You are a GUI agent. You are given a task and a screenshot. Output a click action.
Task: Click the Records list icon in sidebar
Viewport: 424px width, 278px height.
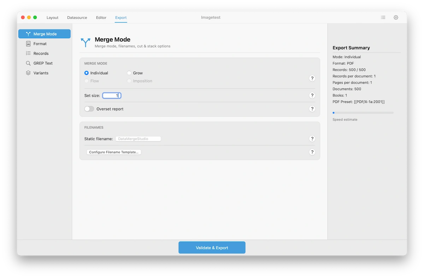(28, 53)
